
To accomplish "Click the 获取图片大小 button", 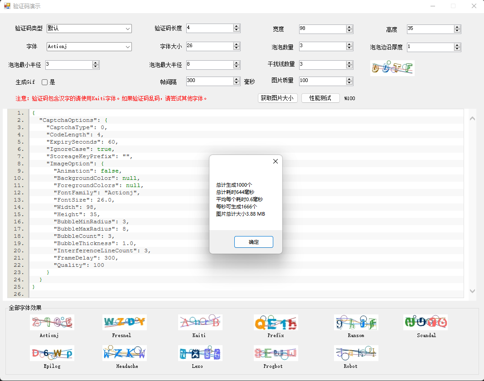I will pos(278,98).
